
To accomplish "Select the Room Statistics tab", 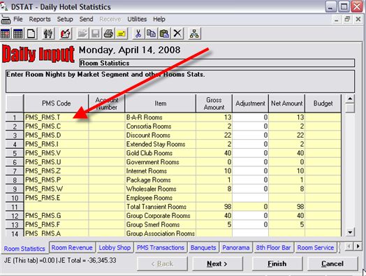I will coord(24,249).
